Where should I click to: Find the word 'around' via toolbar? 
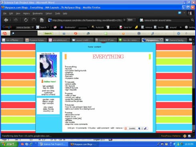171,27
